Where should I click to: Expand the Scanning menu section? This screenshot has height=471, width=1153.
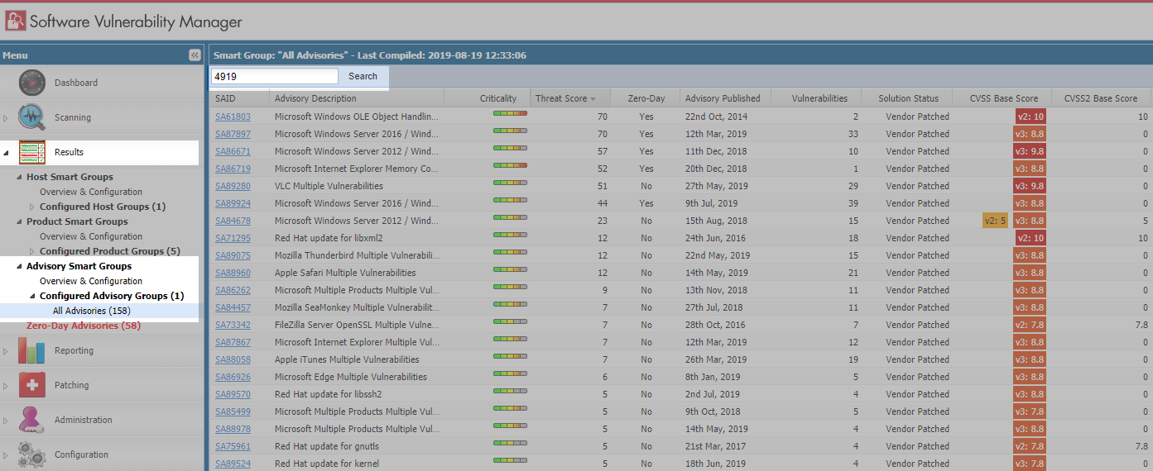pyautogui.click(x=6, y=118)
